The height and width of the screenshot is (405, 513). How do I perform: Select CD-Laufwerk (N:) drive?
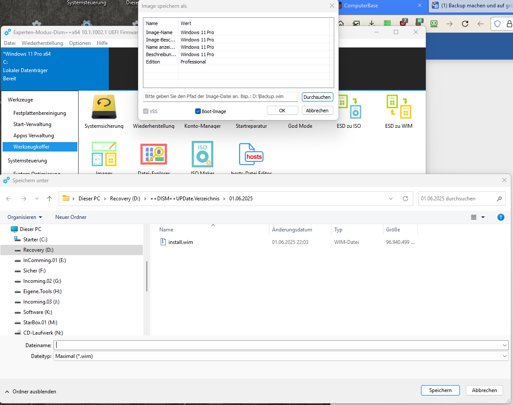pyautogui.click(x=43, y=333)
